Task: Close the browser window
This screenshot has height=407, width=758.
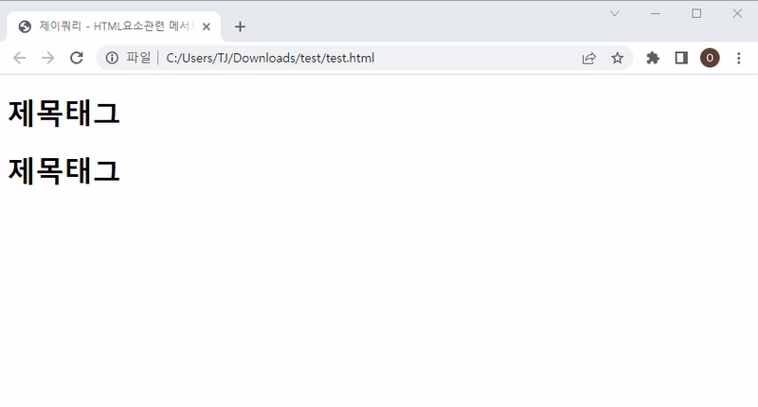Action: [x=737, y=13]
